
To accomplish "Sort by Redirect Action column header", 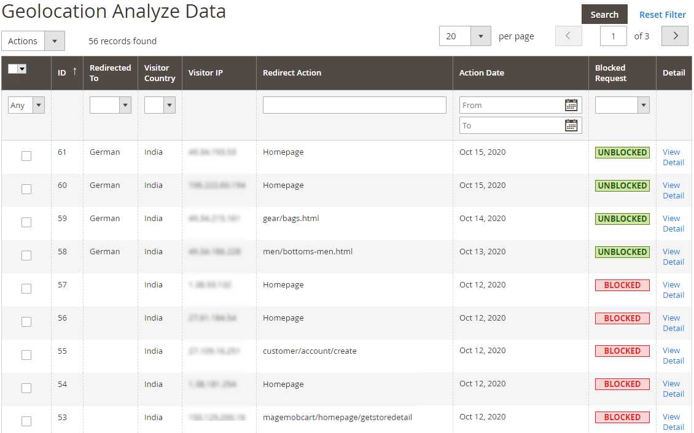I will click(292, 72).
